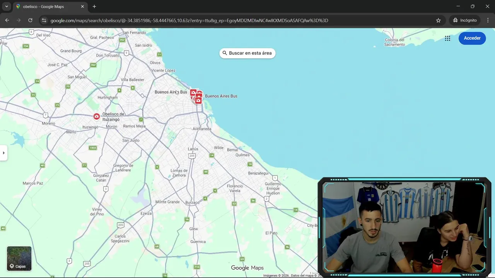Click the Incógnito profile button

[x=465, y=20]
